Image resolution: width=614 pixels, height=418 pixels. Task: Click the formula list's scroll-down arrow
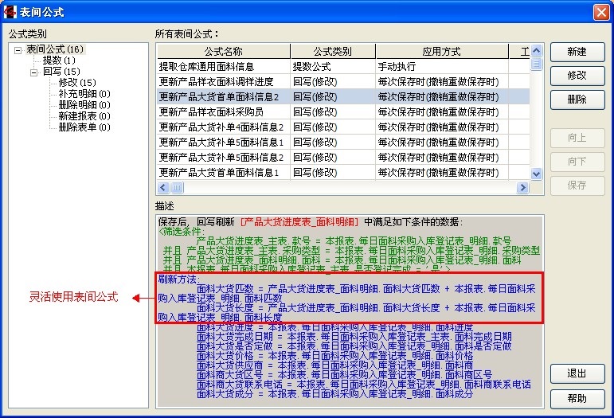(537, 174)
